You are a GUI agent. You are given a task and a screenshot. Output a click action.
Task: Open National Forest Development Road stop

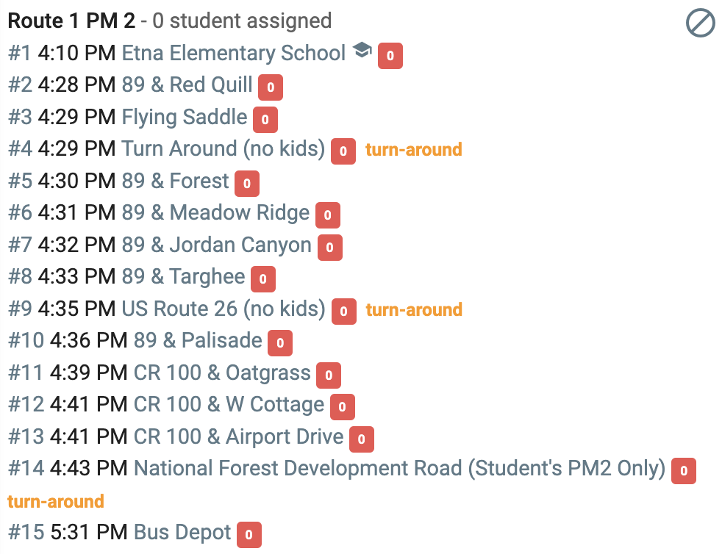point(400,469)
